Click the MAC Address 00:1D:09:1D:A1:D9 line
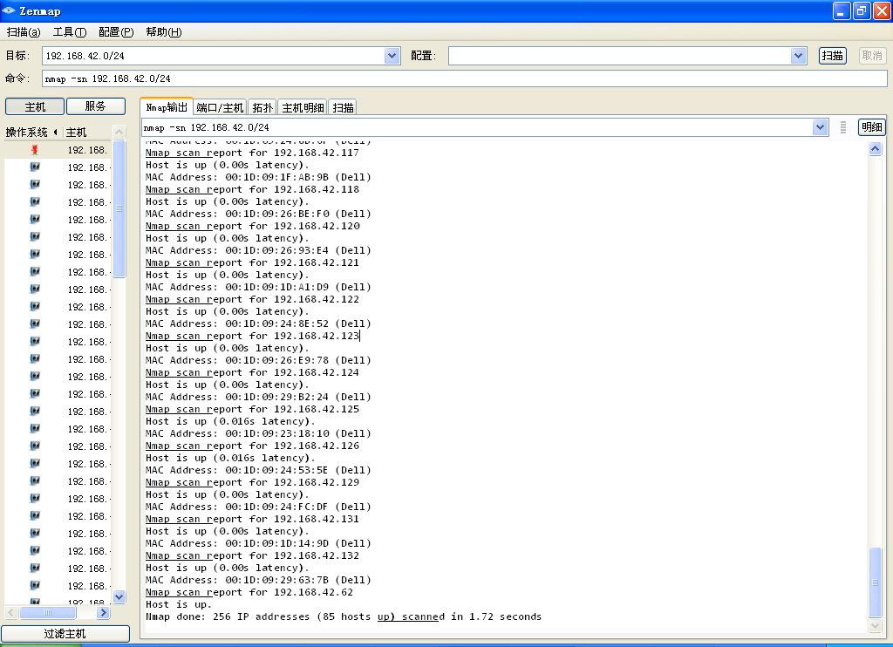This screenshot has width=893, height=647. pyautogui.click(x=258, y=287)
